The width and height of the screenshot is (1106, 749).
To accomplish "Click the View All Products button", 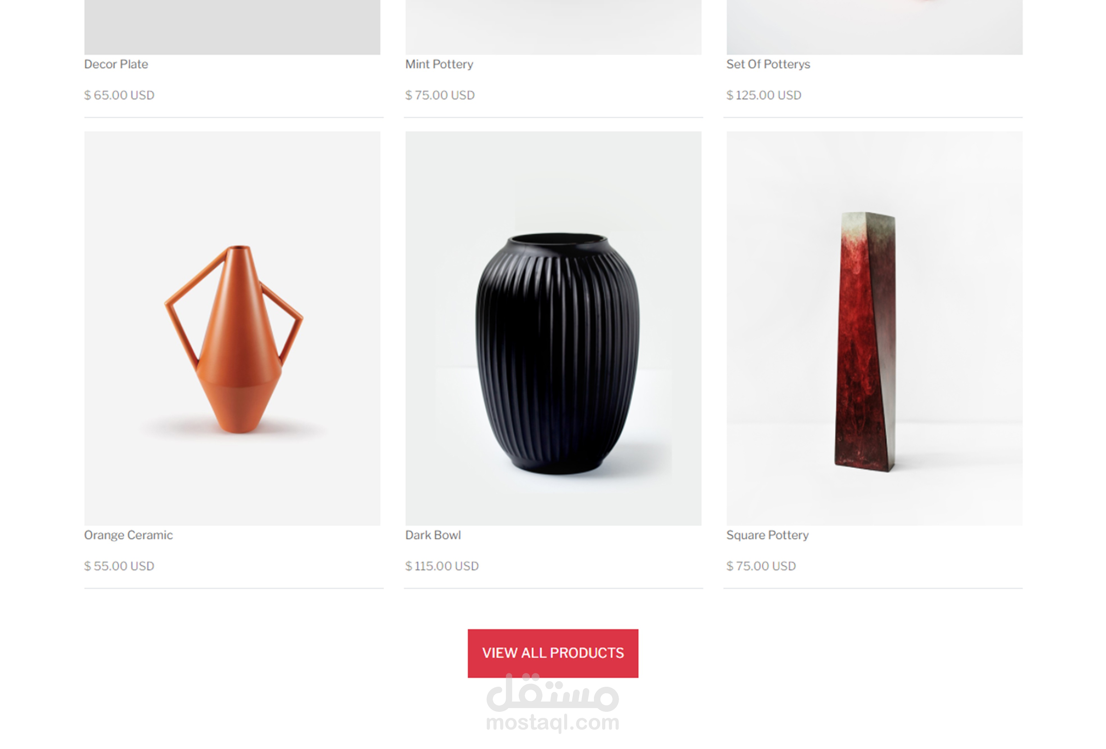I will pos(553,653).
